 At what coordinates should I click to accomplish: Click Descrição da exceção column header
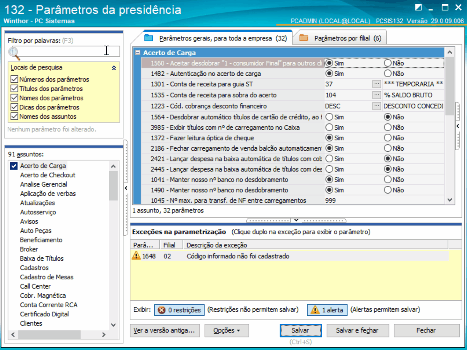pyautogui.click(x=316, y=245)
